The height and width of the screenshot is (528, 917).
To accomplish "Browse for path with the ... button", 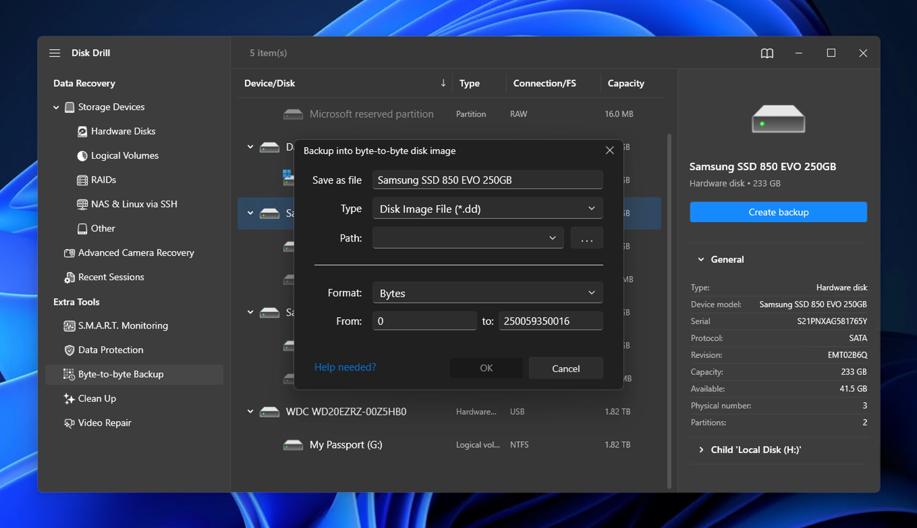I will point(587,238).
